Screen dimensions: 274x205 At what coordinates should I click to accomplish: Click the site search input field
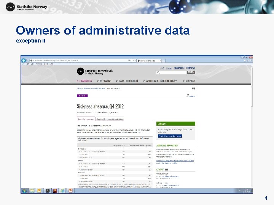[172, 73]
